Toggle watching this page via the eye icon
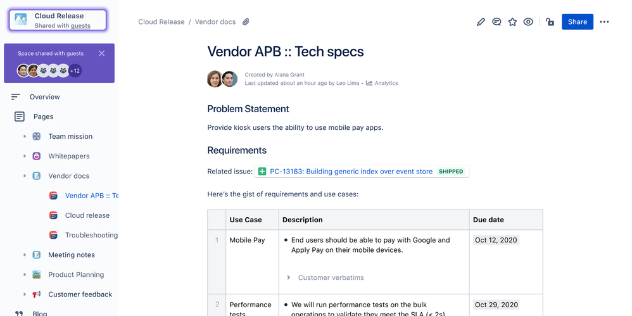 (528, 22)
